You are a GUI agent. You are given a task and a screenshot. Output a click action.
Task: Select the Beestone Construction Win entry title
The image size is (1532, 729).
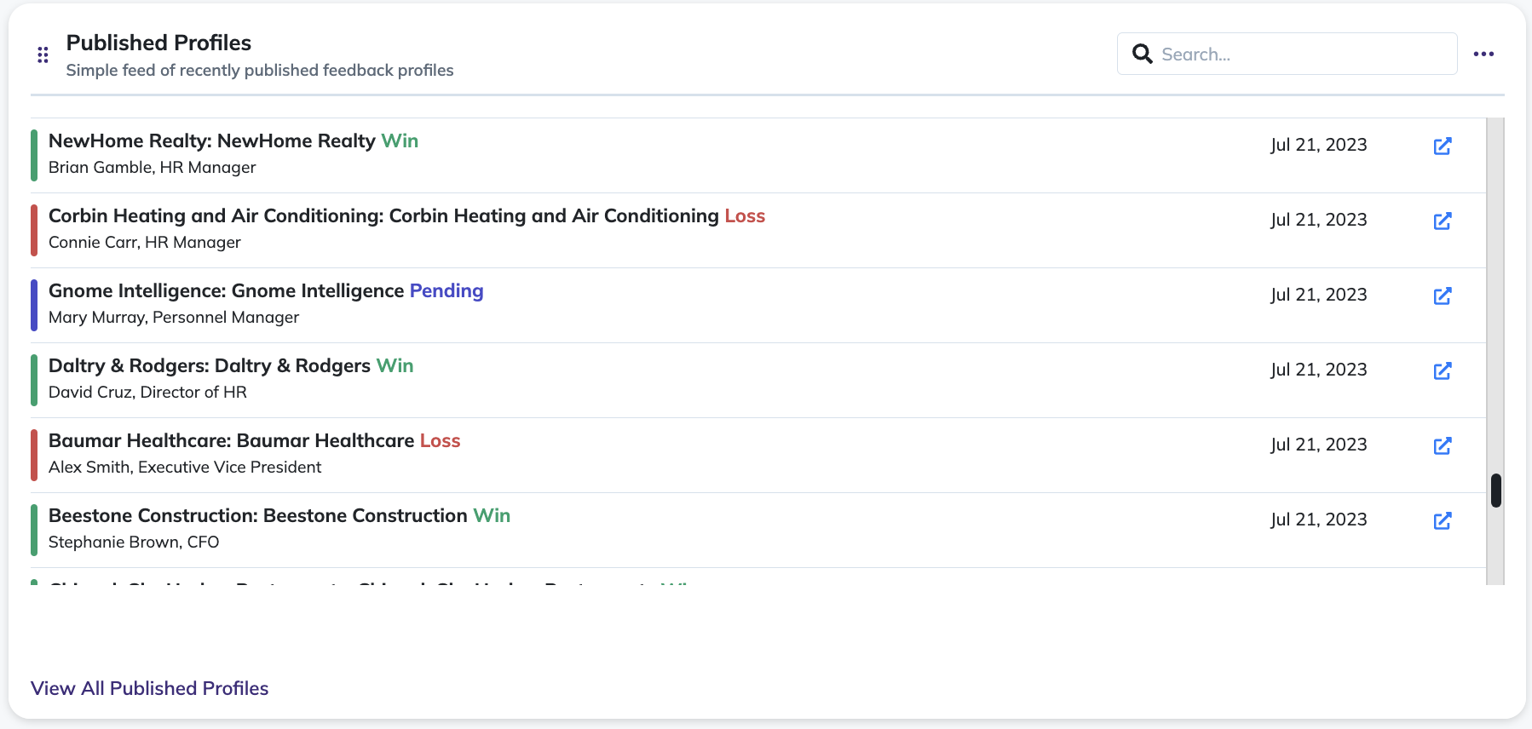point(279,515)
